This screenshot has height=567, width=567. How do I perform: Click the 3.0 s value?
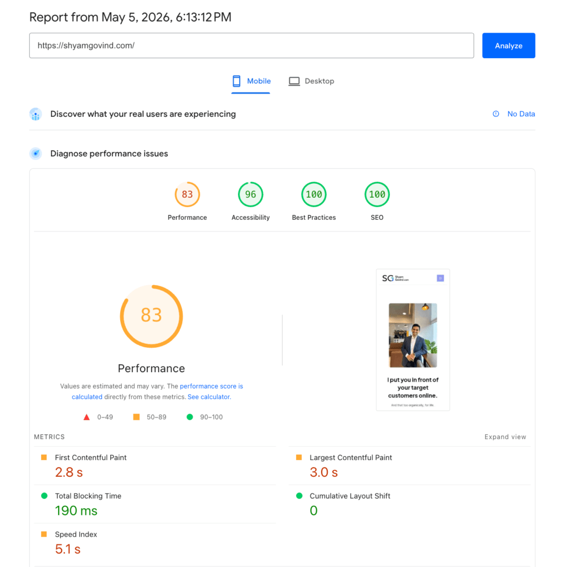pos(323,472)
